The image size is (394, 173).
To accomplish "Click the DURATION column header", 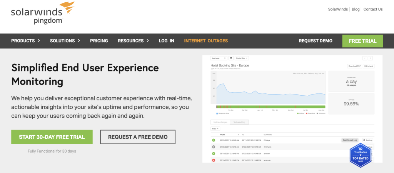I will 268,135.
